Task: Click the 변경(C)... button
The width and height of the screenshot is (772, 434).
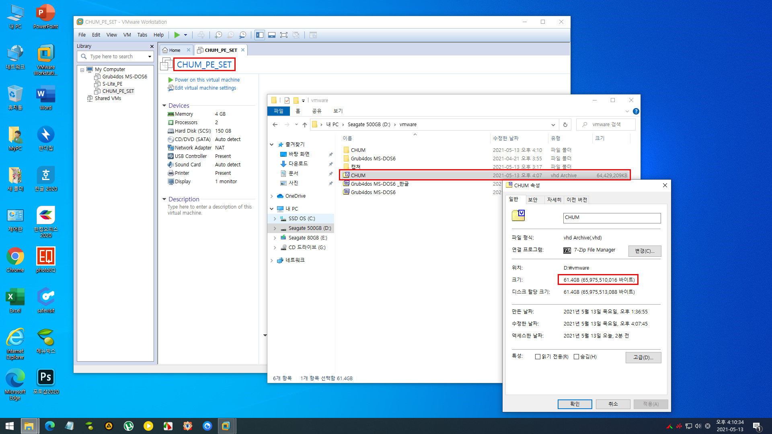Action: (x=645, y=251)
